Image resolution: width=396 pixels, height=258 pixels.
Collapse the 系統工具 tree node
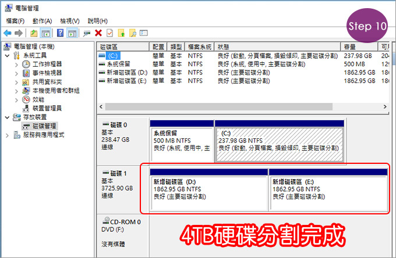(8, 55)
